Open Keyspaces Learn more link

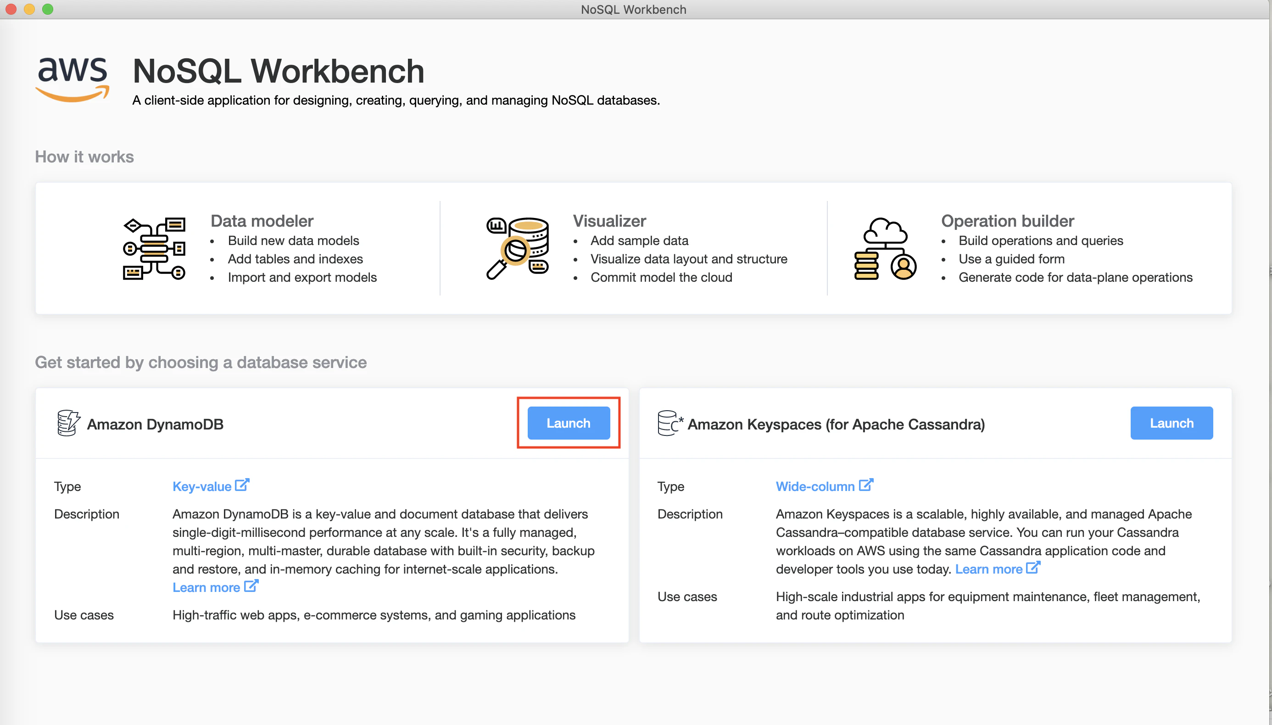click(x=988, y=569)
